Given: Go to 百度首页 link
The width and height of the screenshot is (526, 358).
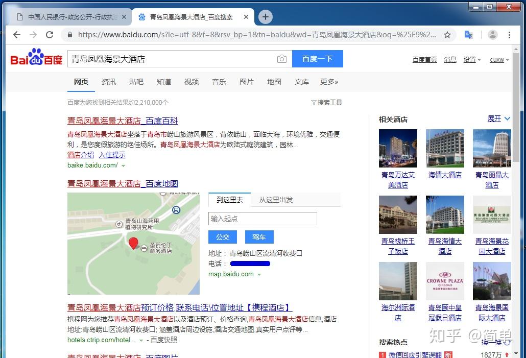Looking at the screenshot, I should 424,59.
